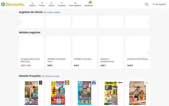Click the Aldi Nord retailer logo
This screenshot has width=169, height=106.
(x=94, y=83)
